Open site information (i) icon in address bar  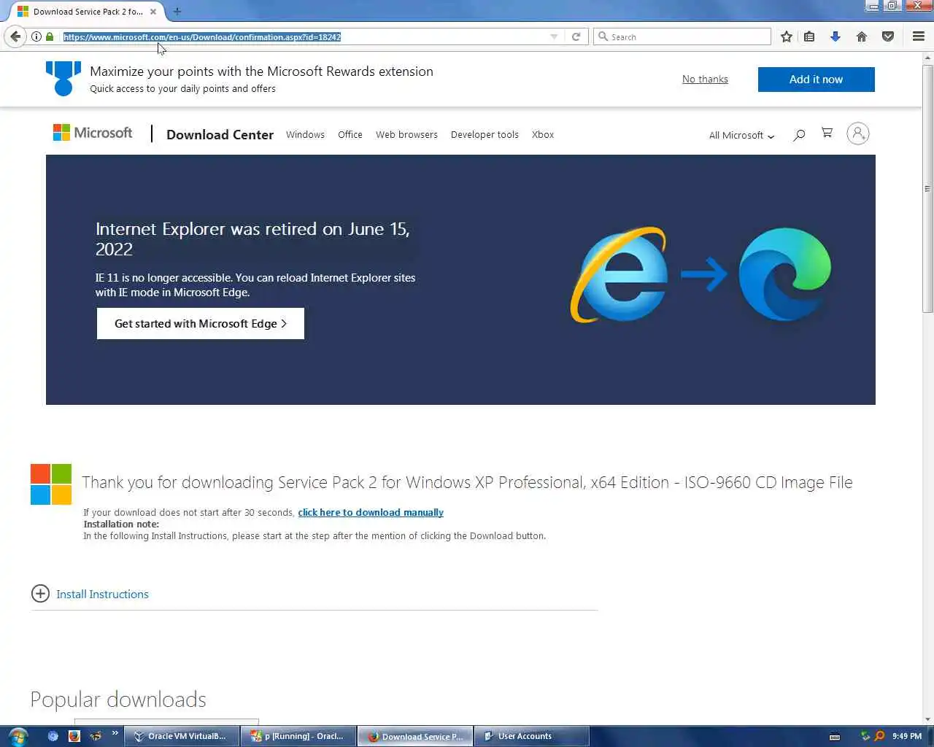(x=36, y=36)
